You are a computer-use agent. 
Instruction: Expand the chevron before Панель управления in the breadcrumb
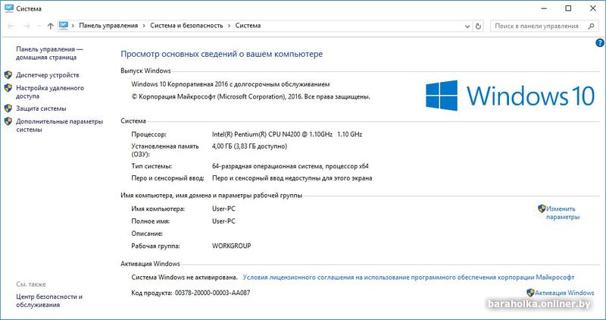click(x=73, y=26)
